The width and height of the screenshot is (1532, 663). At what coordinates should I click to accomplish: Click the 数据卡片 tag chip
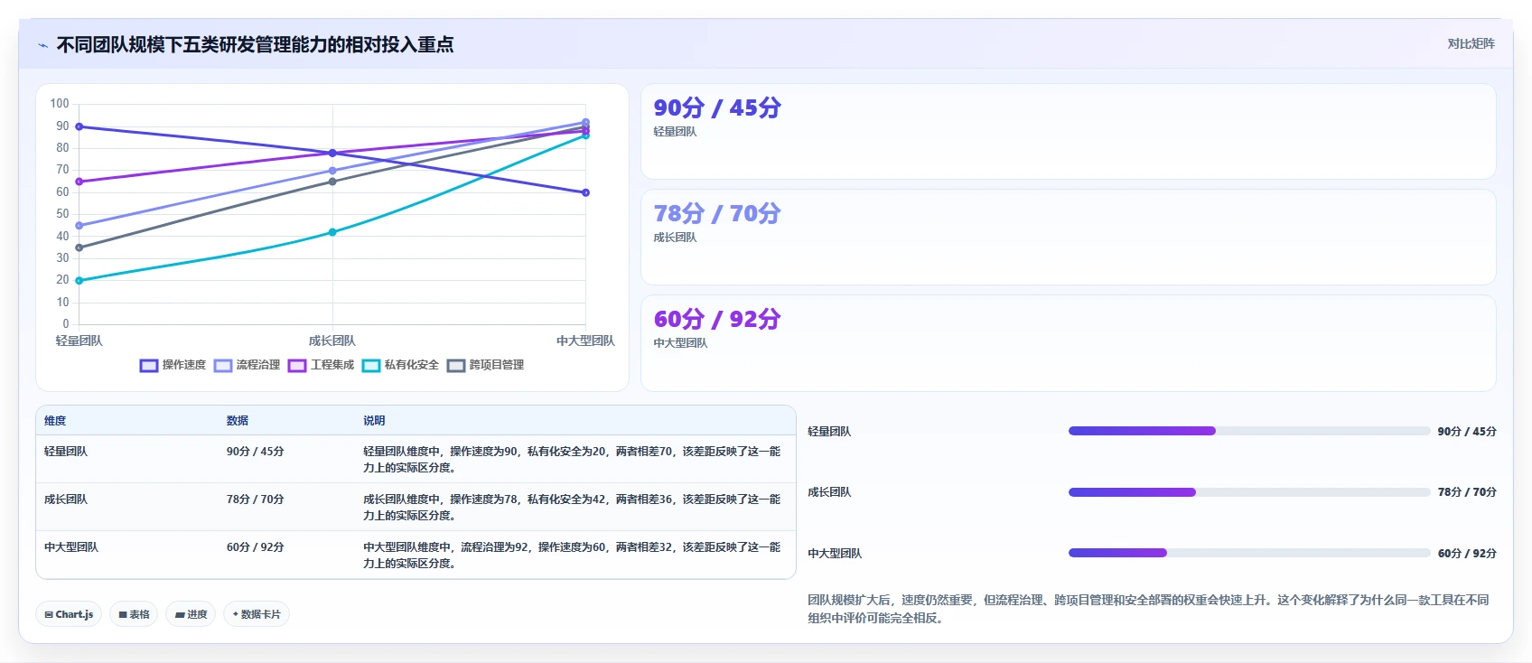coord(257,614)
